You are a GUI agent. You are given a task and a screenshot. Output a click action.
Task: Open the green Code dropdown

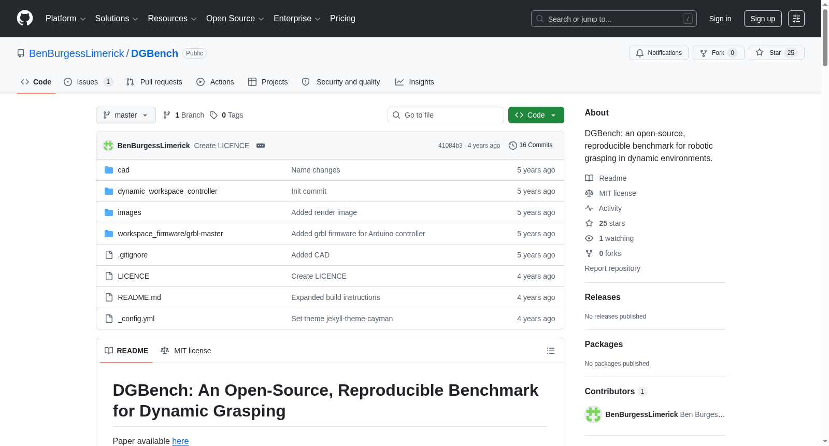536,115
